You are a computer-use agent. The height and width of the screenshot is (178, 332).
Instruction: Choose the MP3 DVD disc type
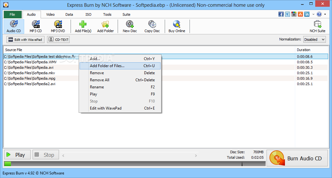coord(58,26)
